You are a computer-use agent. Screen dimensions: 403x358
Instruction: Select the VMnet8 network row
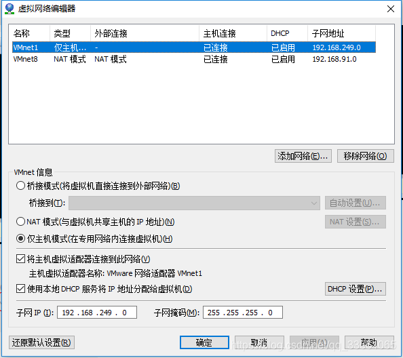pos(194,59)
